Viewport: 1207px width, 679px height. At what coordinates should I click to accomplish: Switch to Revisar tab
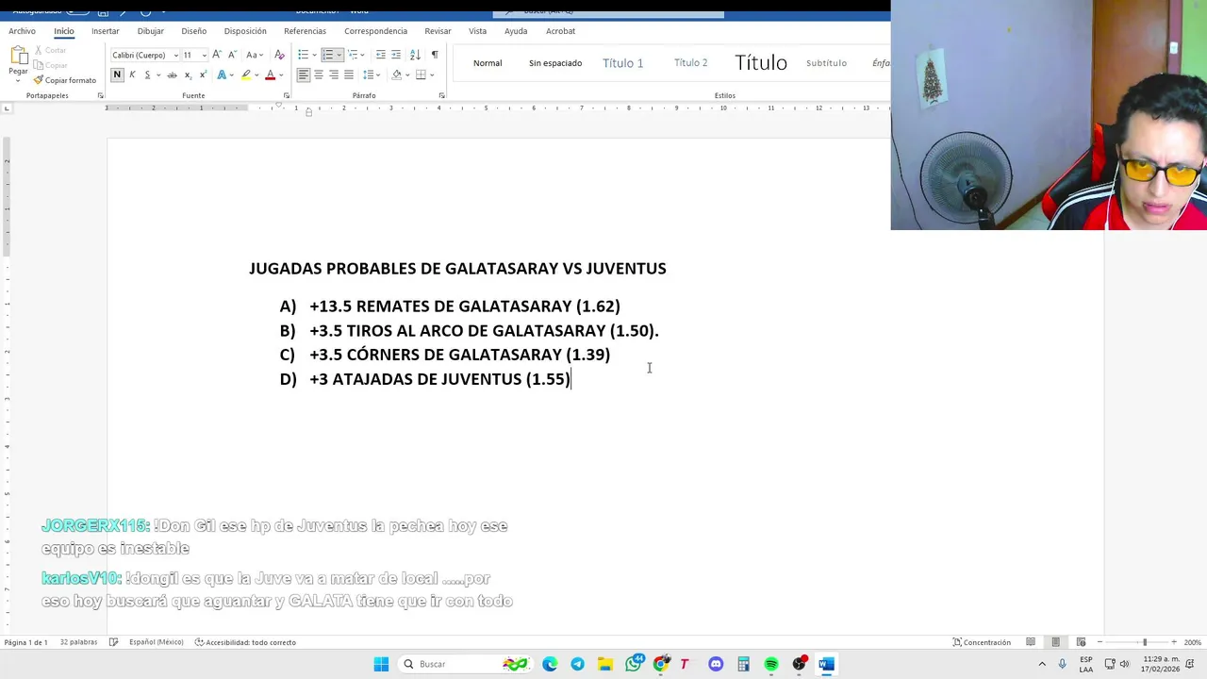click(x=438, y=31)
